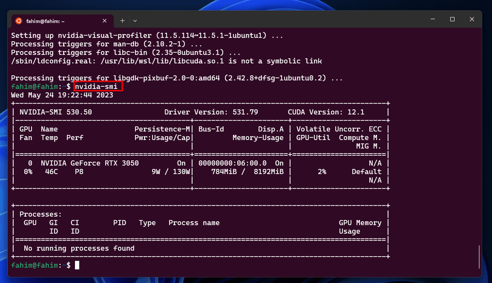Click 'Volatile Uncorr. ECC' header
The image size is (492, 283).
tap(339, 129)
